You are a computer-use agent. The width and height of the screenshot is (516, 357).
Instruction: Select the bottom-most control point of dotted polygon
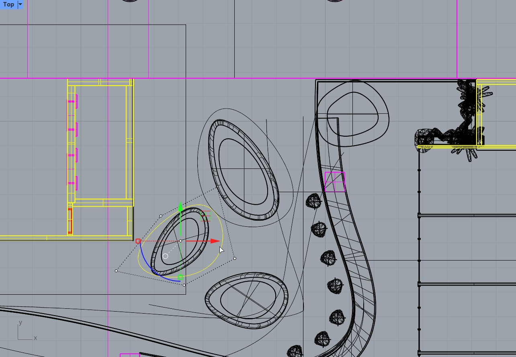[184, 285]
